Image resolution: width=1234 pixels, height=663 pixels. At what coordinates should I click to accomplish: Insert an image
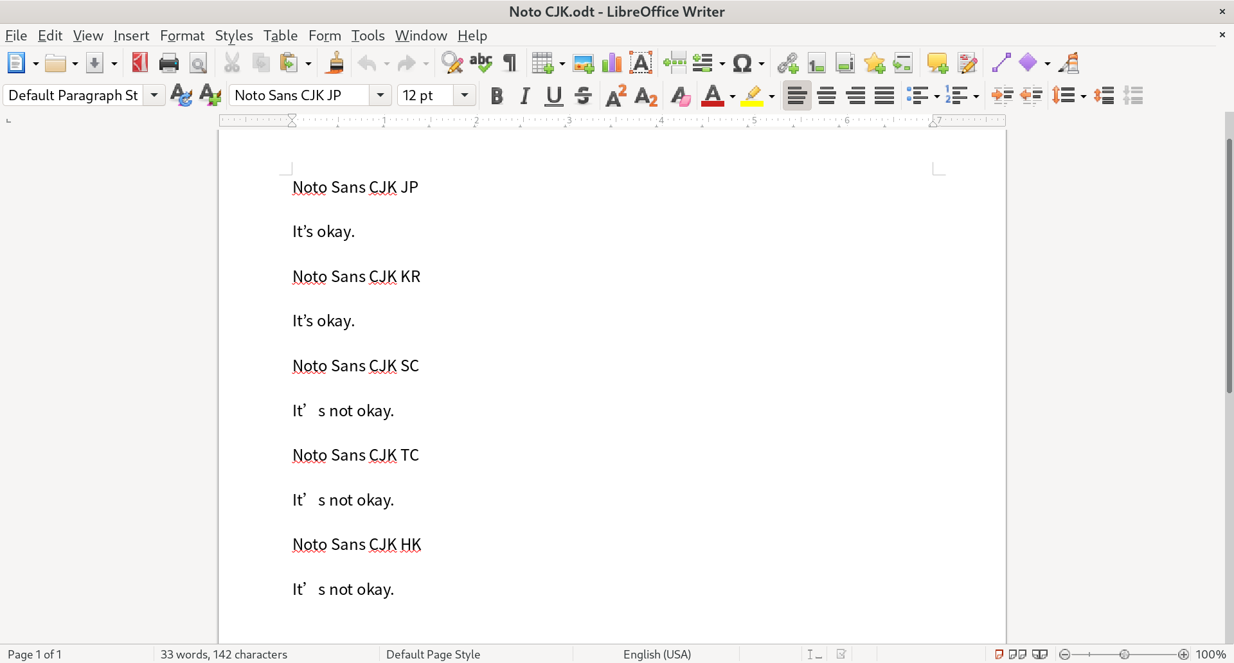click(x=583, y=63)
